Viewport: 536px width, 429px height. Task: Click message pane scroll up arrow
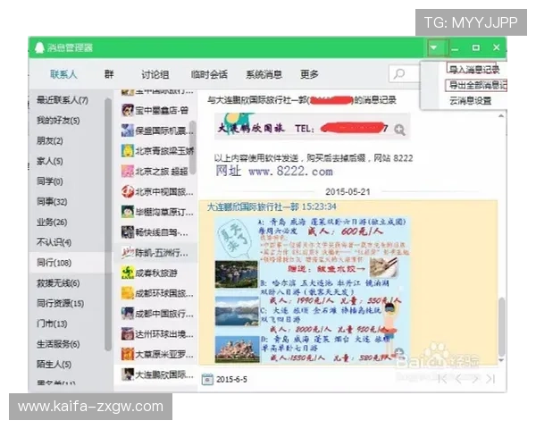click(x=501, y=116)
